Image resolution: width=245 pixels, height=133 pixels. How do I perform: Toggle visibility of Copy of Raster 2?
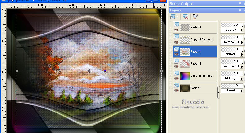(176, 79)
